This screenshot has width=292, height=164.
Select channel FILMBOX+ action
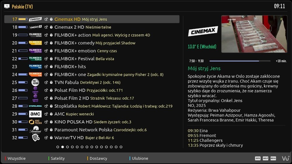tap(92, 35)
